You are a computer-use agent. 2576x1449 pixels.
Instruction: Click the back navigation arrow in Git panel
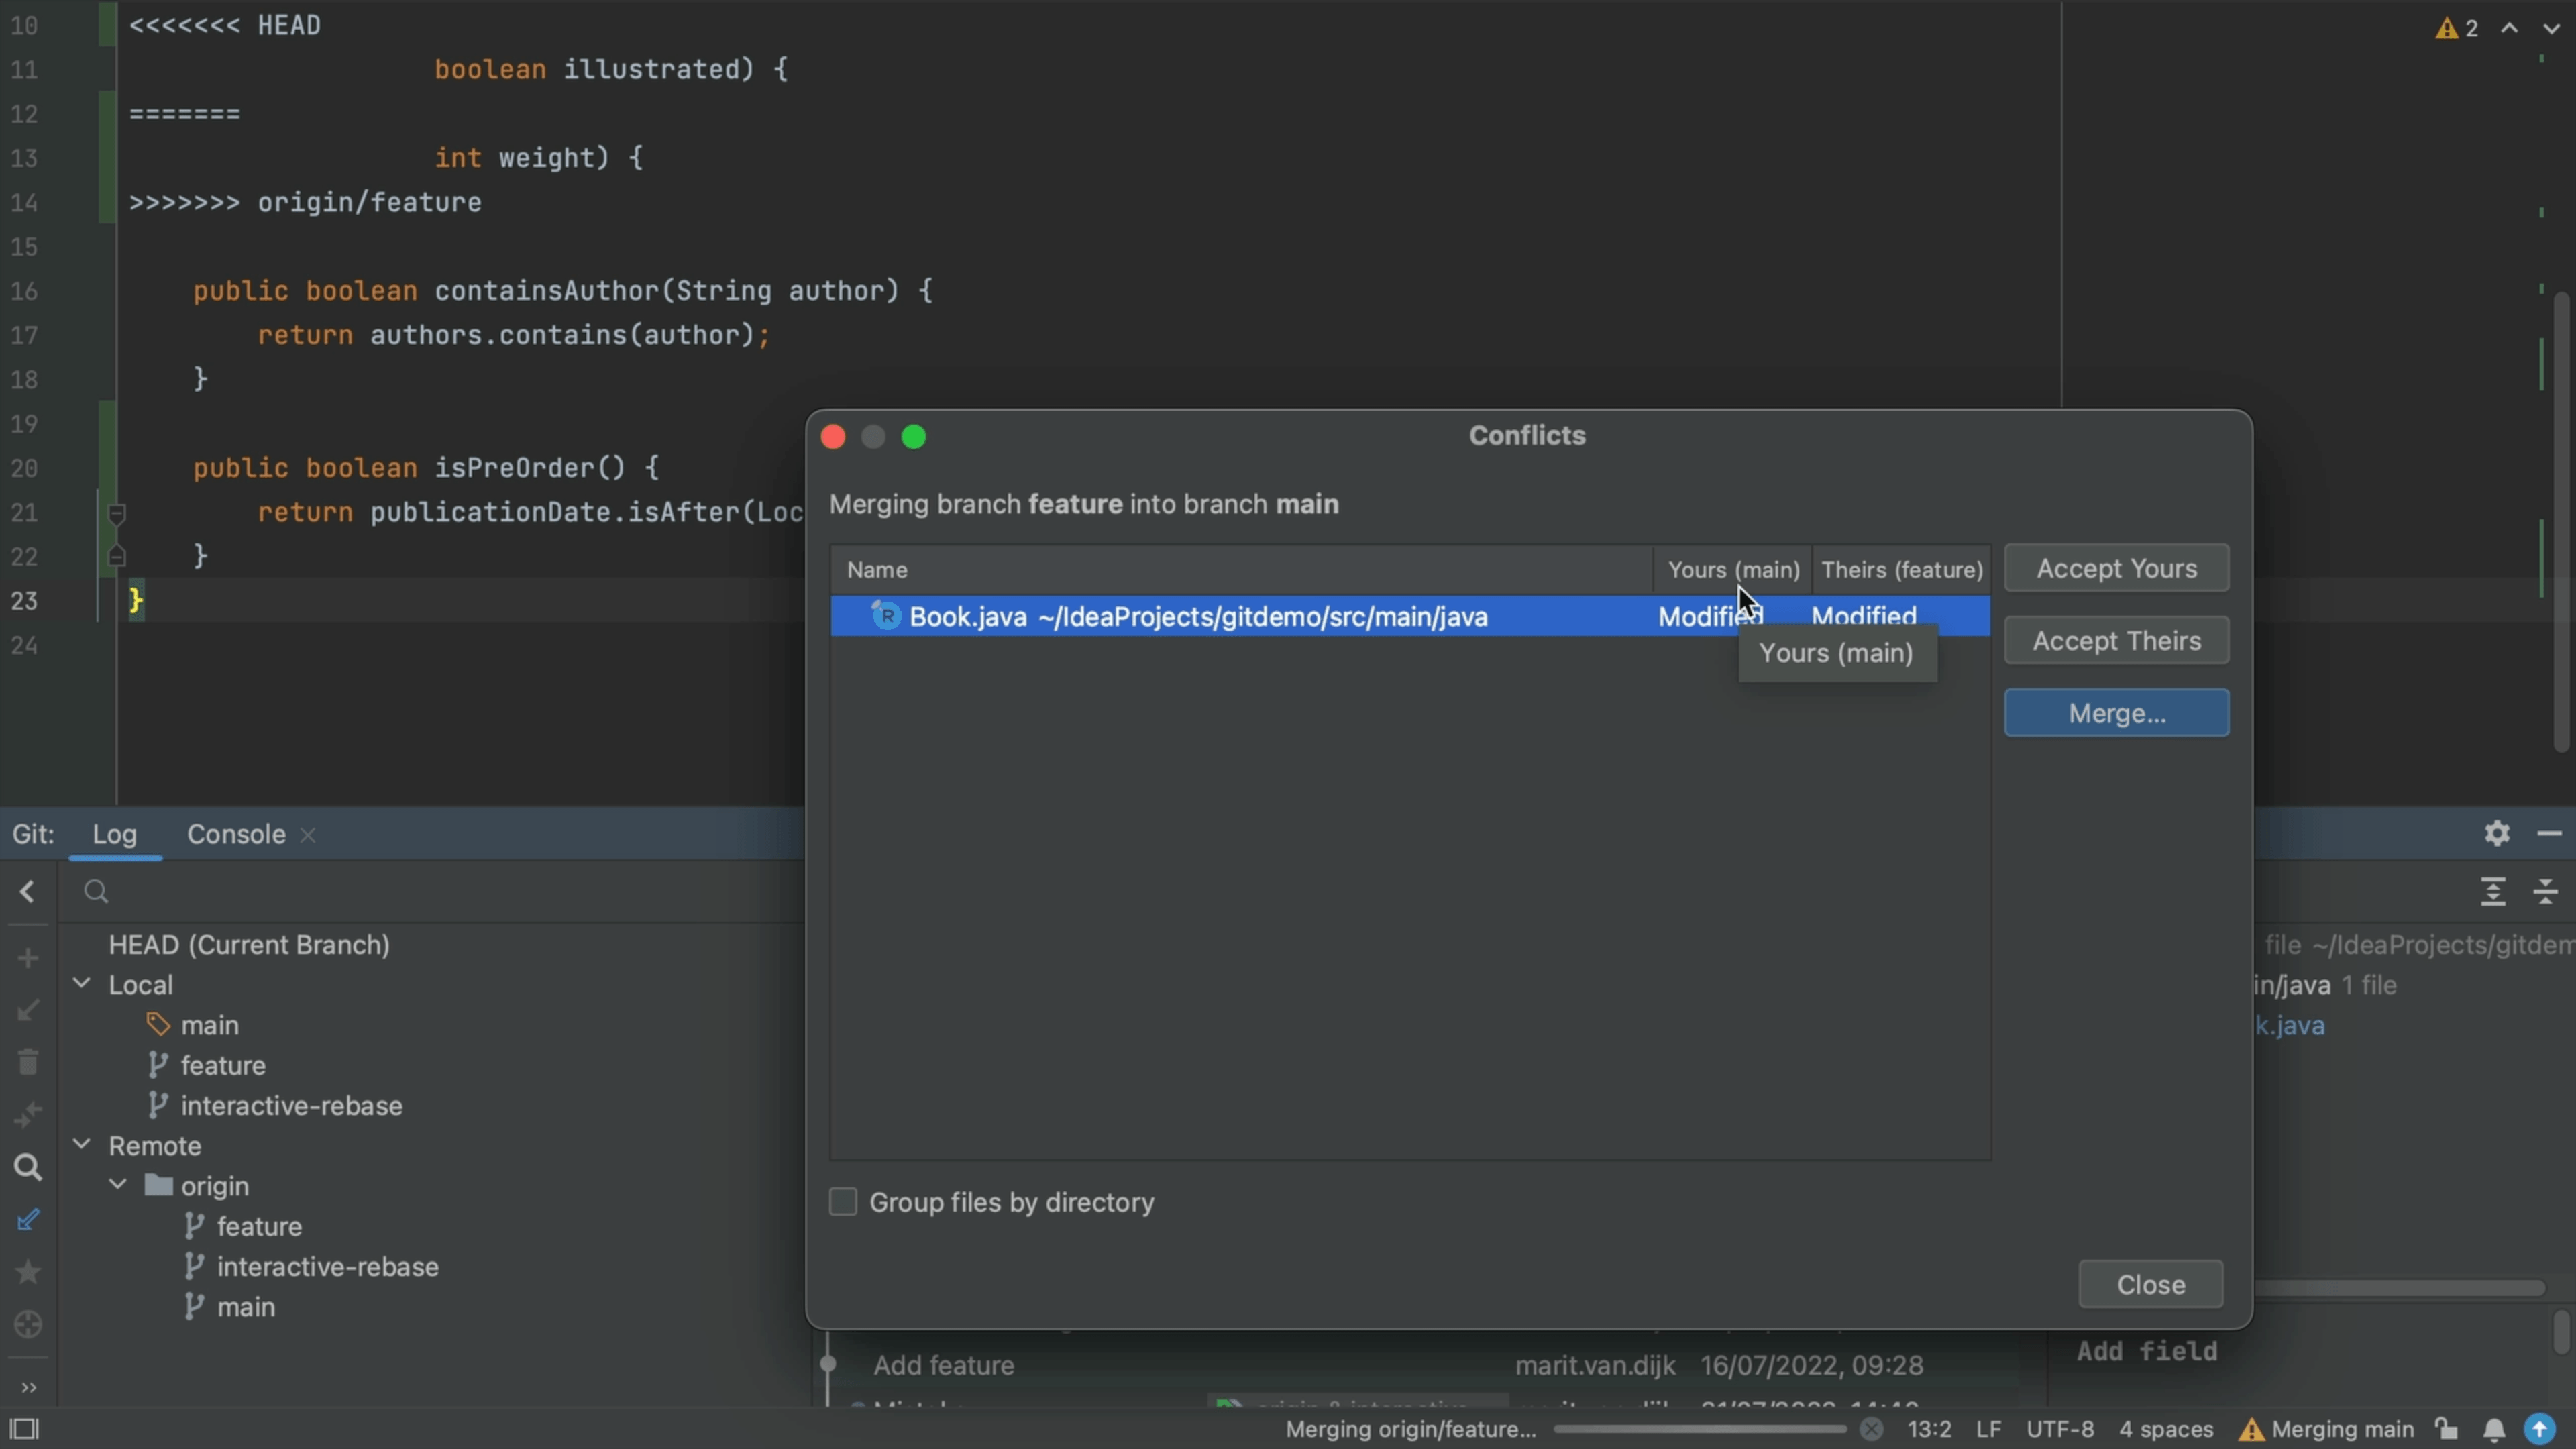[x=27, y=892]
